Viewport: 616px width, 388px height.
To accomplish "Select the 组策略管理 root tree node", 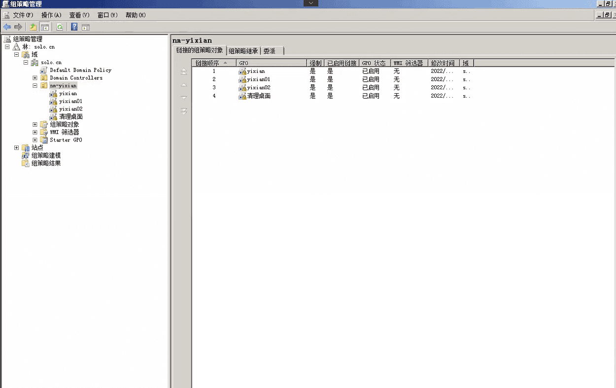I will (27, 39).
